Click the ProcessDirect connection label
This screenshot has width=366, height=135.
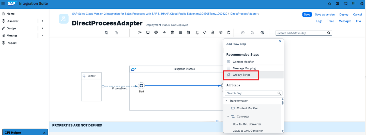(x=120, y=88)
